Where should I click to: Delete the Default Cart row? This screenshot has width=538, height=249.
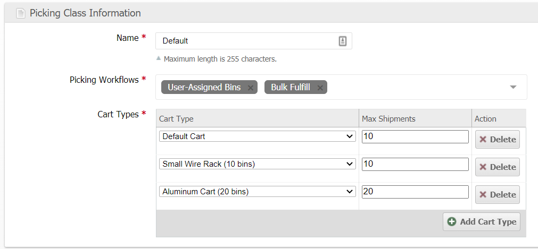(x=497, y=139)
